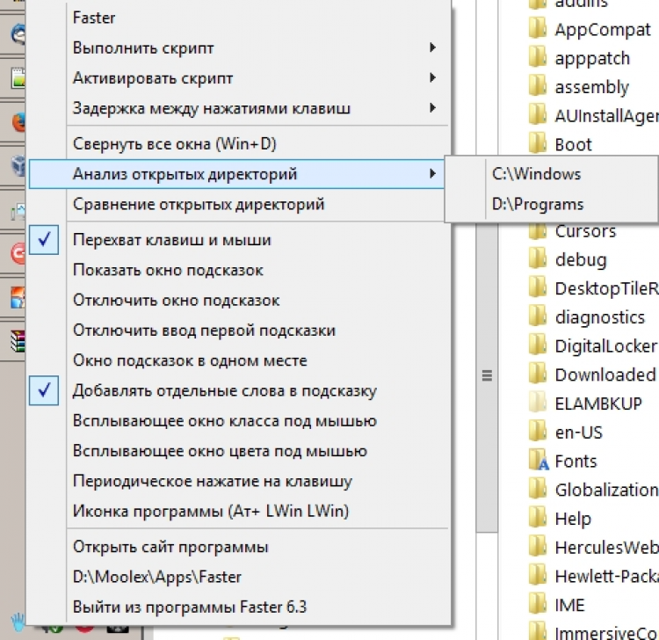Toggle Отключить ввод первой подсказки
659x640 pixels.
[x=238, y=331]
